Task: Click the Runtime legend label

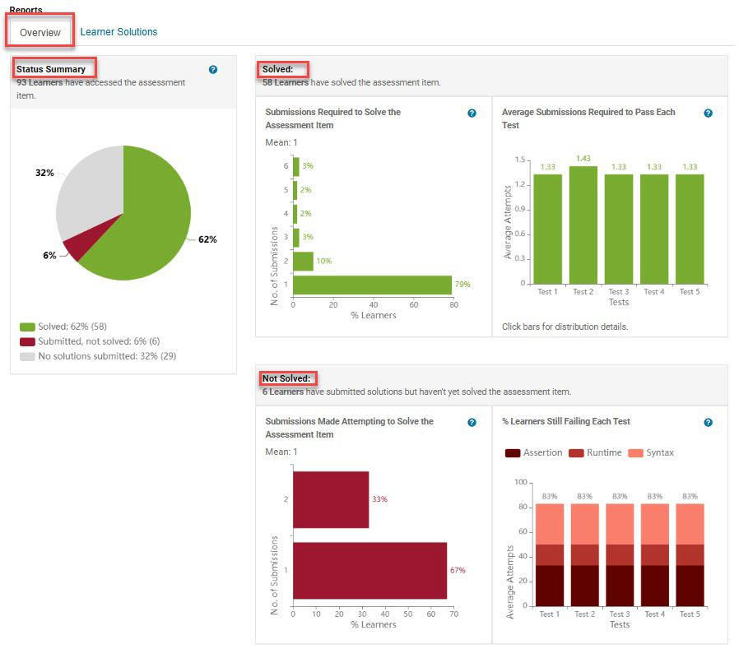Action: click(x=604, y=453)
